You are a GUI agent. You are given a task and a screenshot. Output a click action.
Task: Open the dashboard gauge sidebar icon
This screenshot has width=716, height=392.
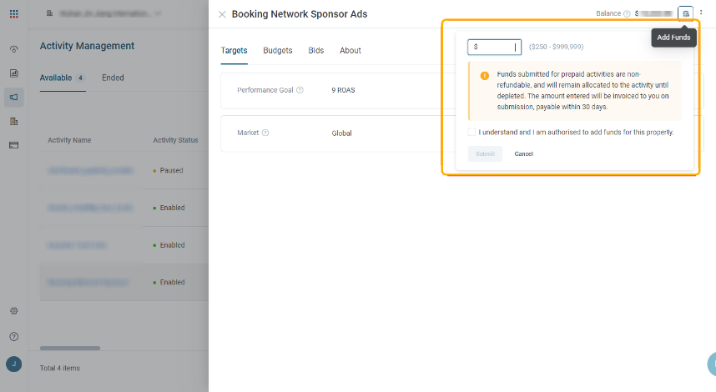(x=13, y=49)
